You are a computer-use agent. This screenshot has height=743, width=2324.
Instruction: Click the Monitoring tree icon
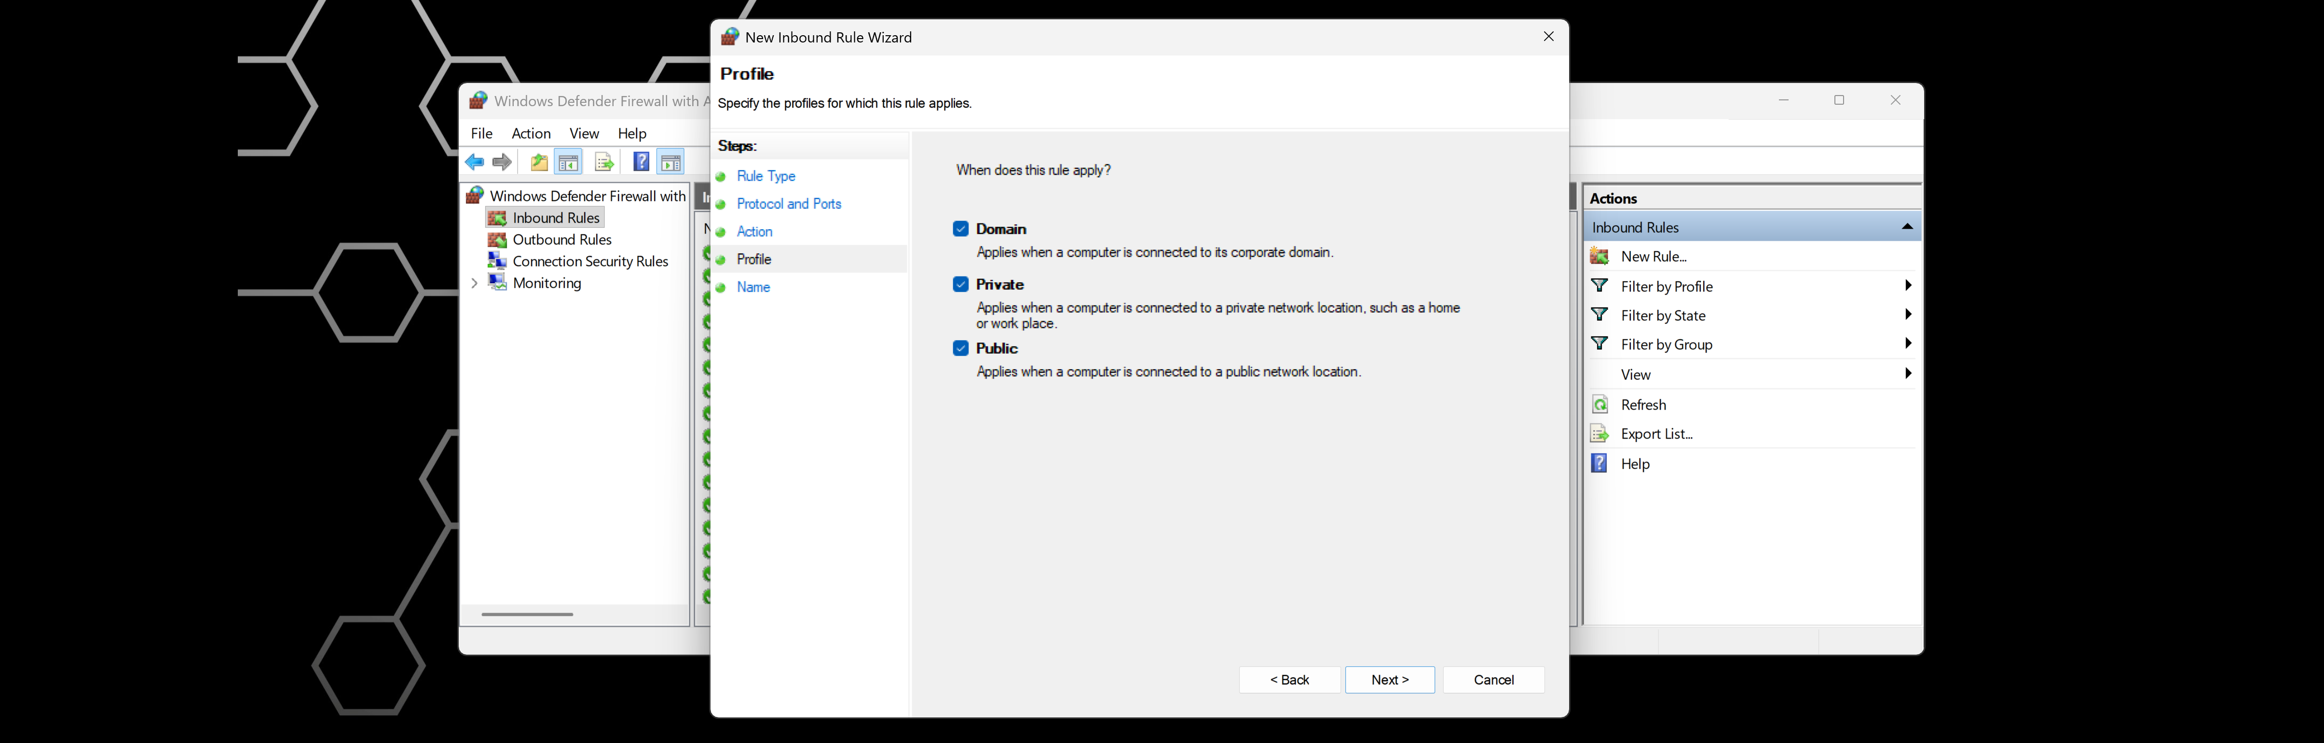[497, 283]
